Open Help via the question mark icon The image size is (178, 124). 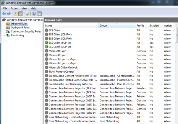point(34,14)
